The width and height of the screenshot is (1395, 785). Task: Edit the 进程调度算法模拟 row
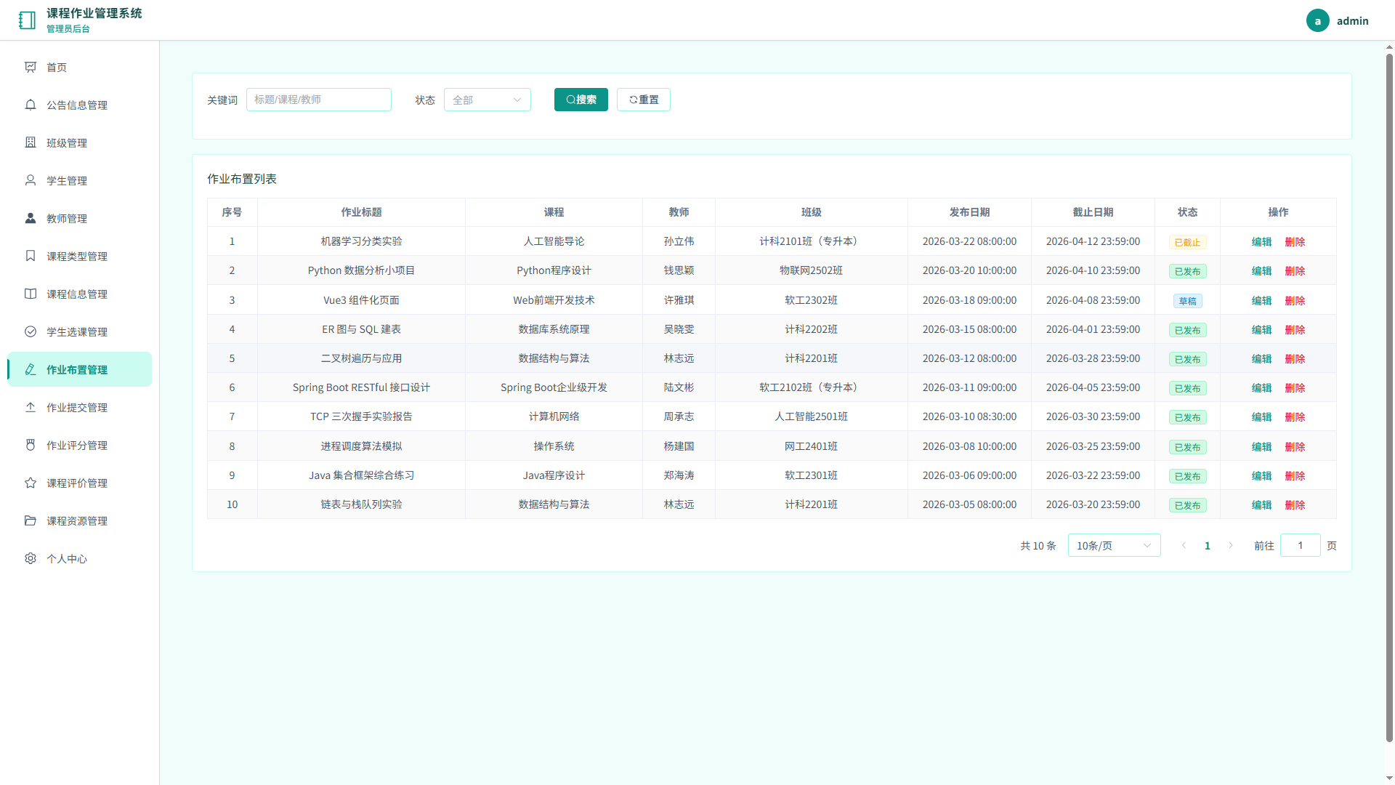(x=1261, y=446)
